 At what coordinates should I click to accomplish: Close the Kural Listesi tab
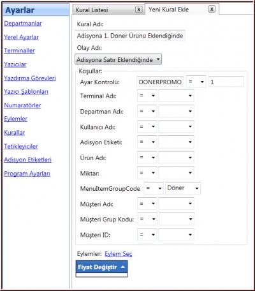point(138,10)
